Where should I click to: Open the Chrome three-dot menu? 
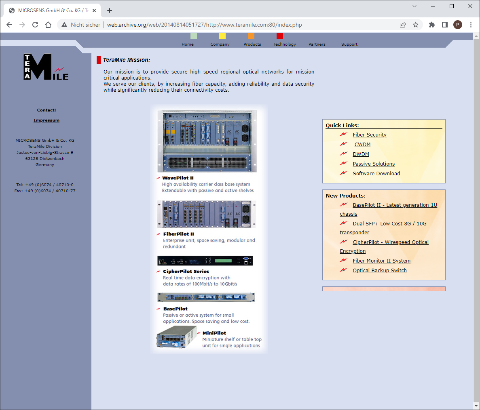click(x=471, y=25)
